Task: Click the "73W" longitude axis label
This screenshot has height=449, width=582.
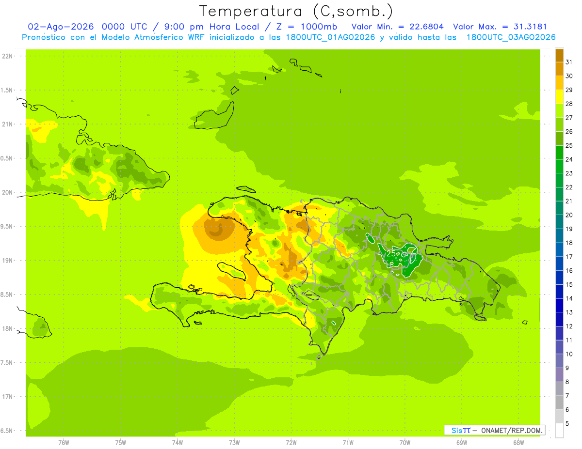Action: [x=234, y=443]
